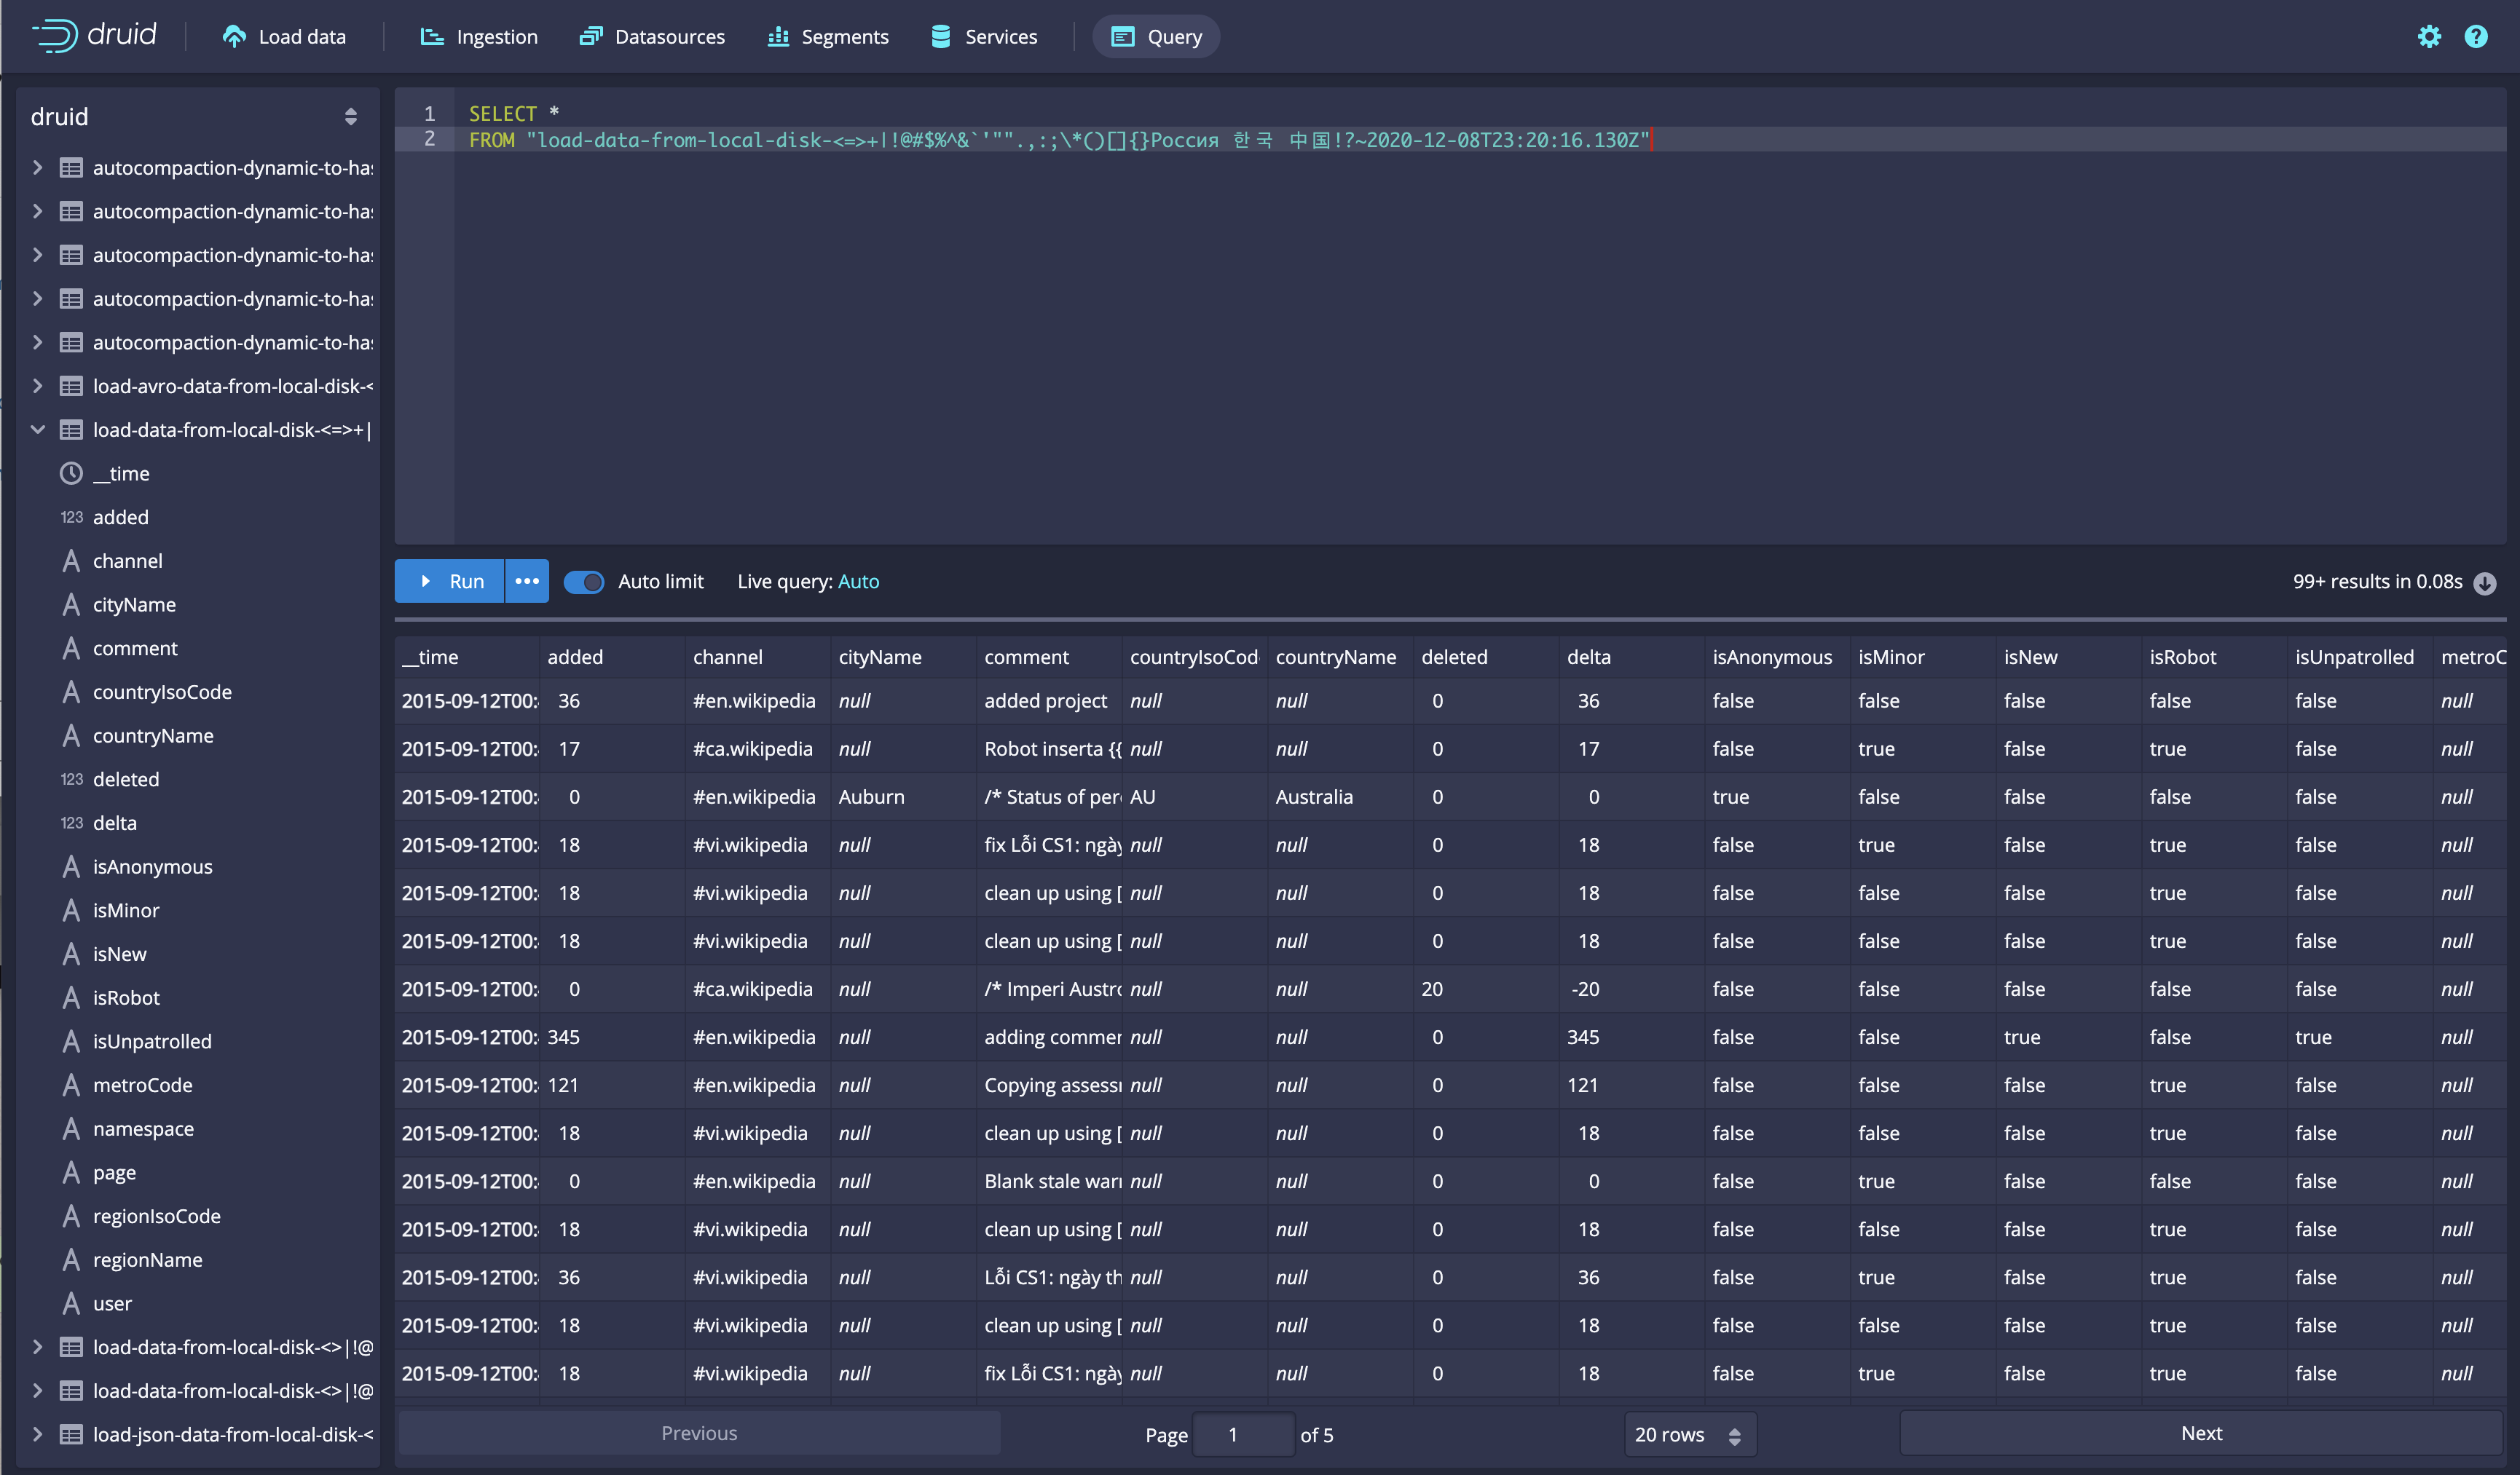This screenshot has width=2520, height=1475.
Task: Open the Run options ellipsis button
Action: (527, 582)
